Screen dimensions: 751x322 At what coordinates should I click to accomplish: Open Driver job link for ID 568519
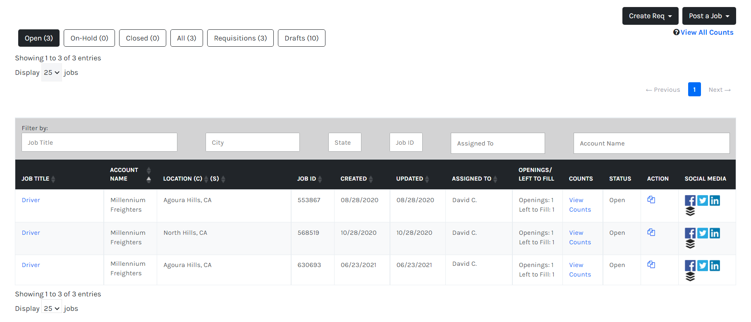(31, 233)
